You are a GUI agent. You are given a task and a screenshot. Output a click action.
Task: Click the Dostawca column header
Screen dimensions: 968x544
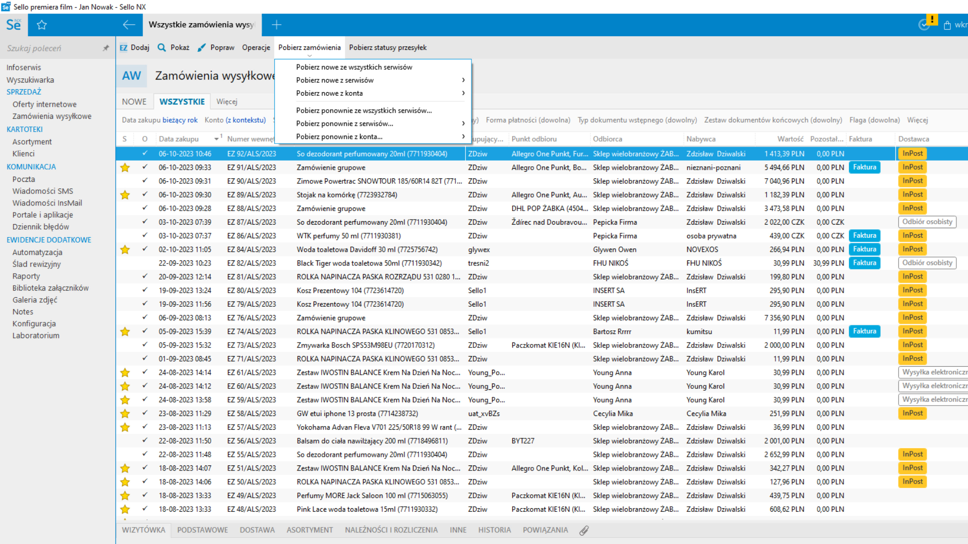914,139
